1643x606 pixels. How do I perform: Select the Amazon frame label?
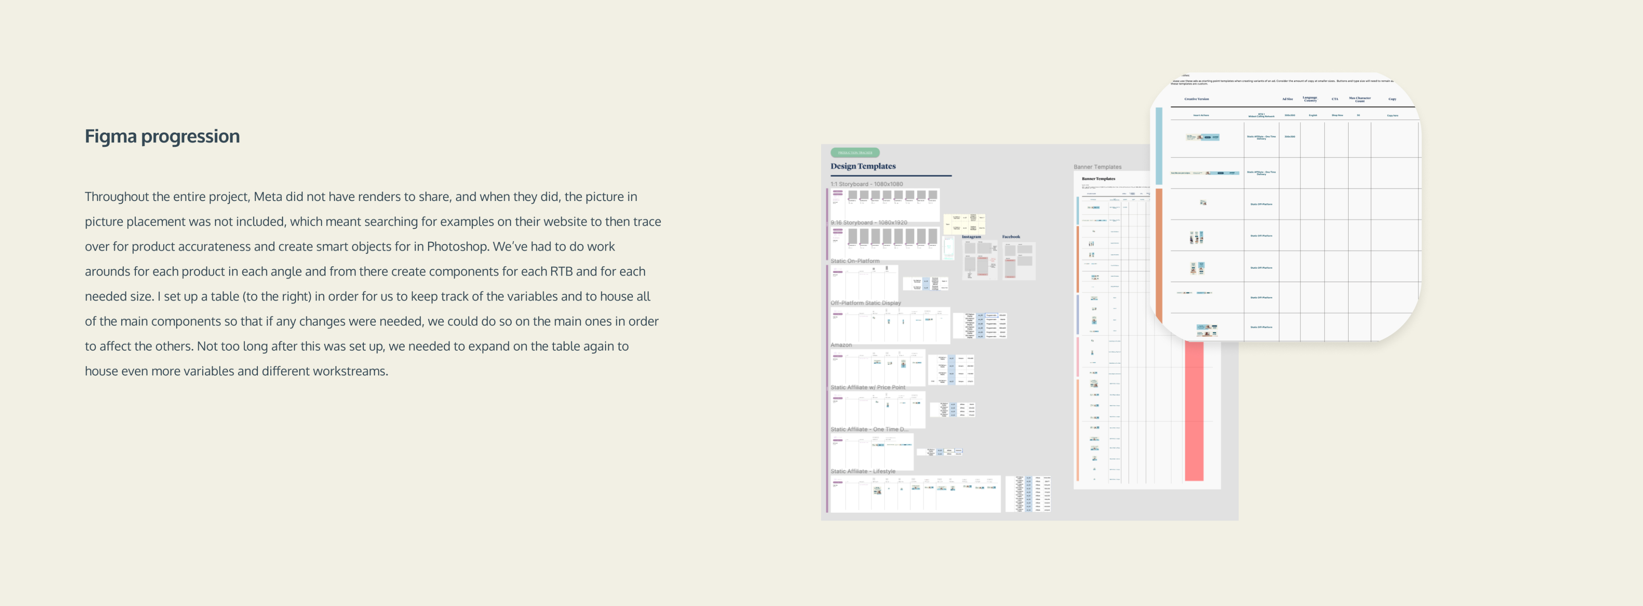[x=841, y=345]
